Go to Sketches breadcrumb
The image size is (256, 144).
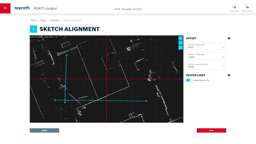pyautogui.click(x=55, y=20)
